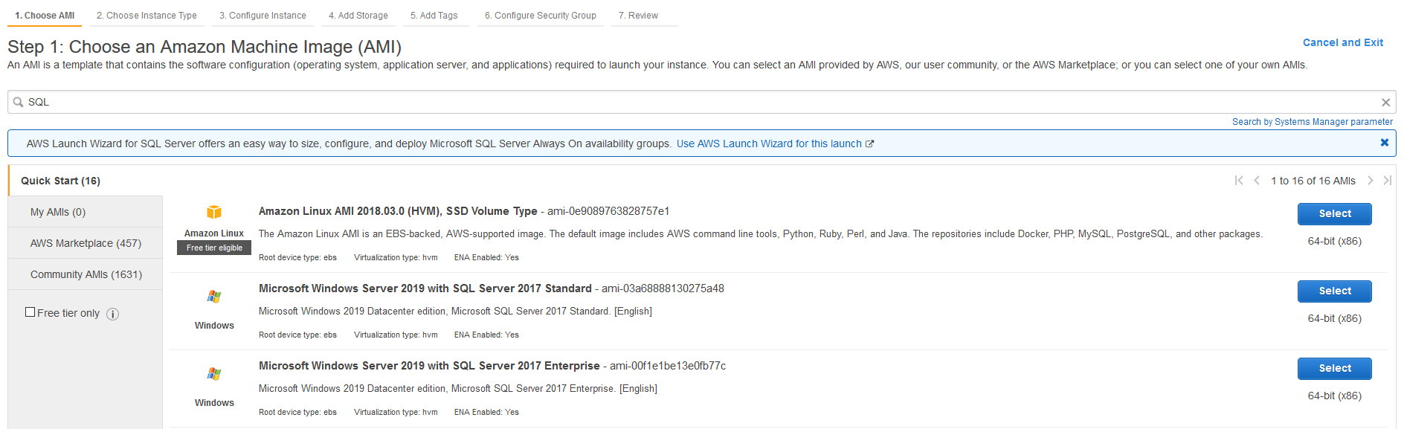Image resolution: width=1404 pixels, height=429 pixels.
Task: Open the Choose Instance Type step tab
Action: [x=146, y=16]
